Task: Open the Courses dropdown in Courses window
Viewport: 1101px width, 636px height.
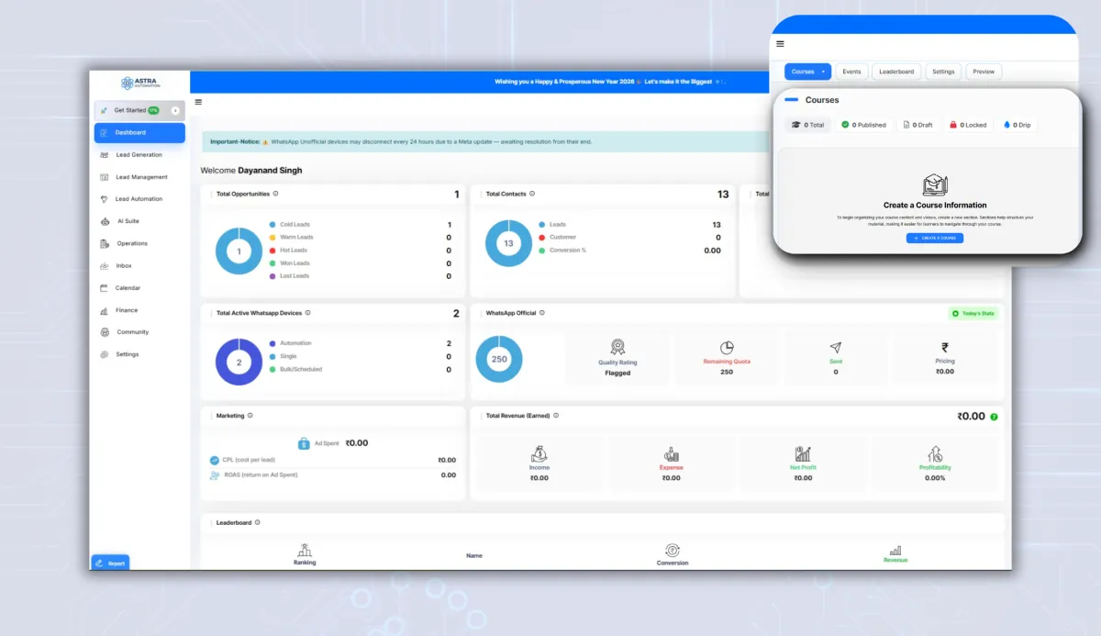Action: [807, 72]
